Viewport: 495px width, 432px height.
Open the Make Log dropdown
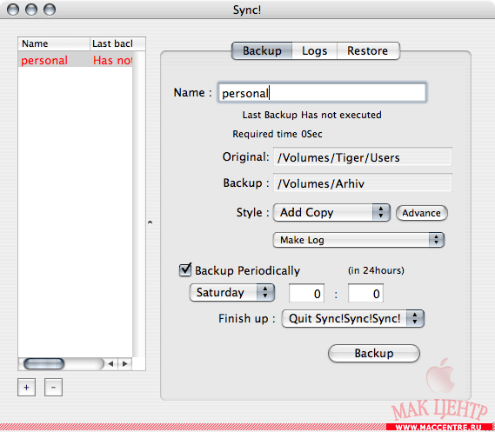tap(358, 240)
